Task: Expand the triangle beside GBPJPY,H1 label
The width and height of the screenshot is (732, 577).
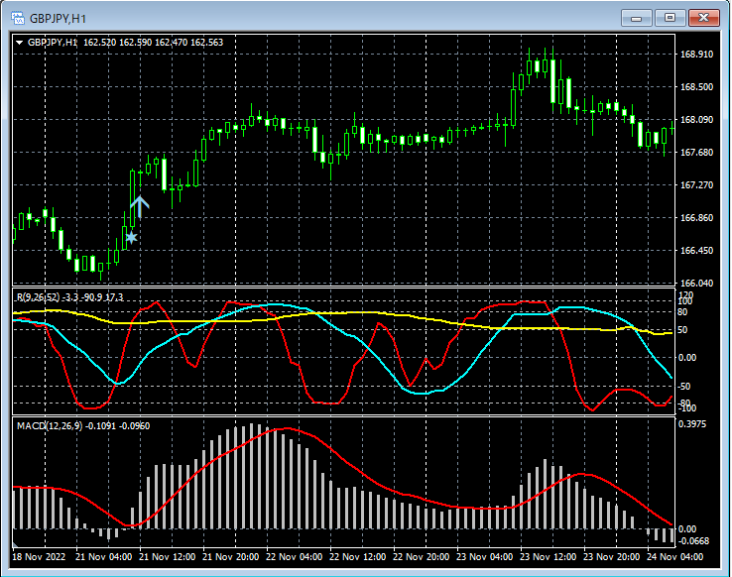Action: [20, 43]
